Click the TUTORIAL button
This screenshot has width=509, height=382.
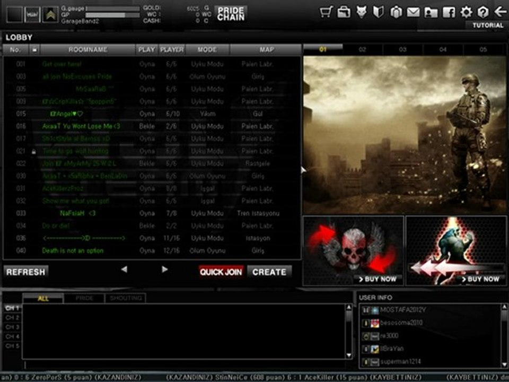pyautogui.click(x=488, y=25)
